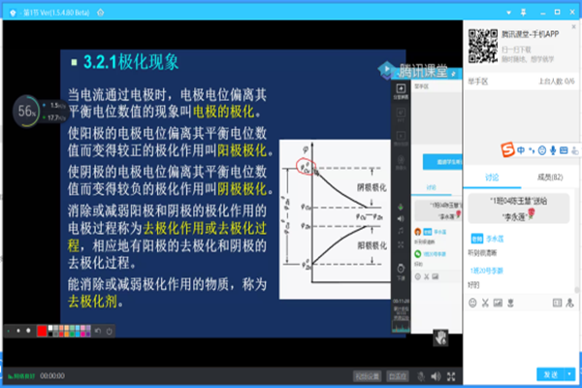Click the flower gift icon in chat toolbar

click(x=510, y=303)
